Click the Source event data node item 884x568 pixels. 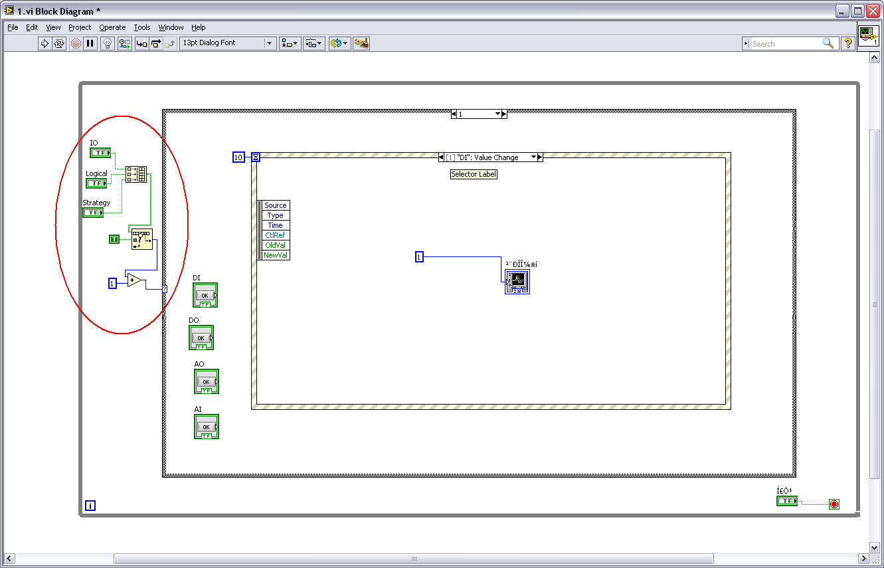click(x=276, y=205)
